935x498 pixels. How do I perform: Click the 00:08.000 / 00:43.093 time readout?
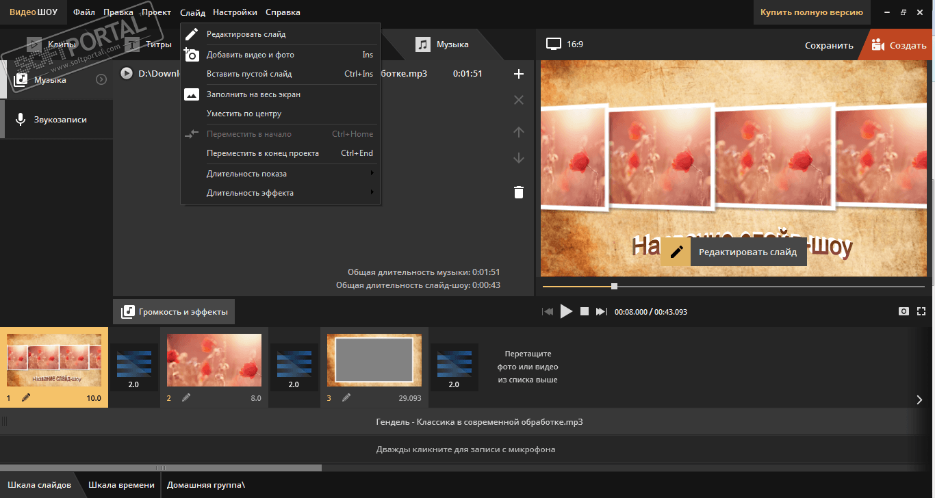tap(651, 312)
